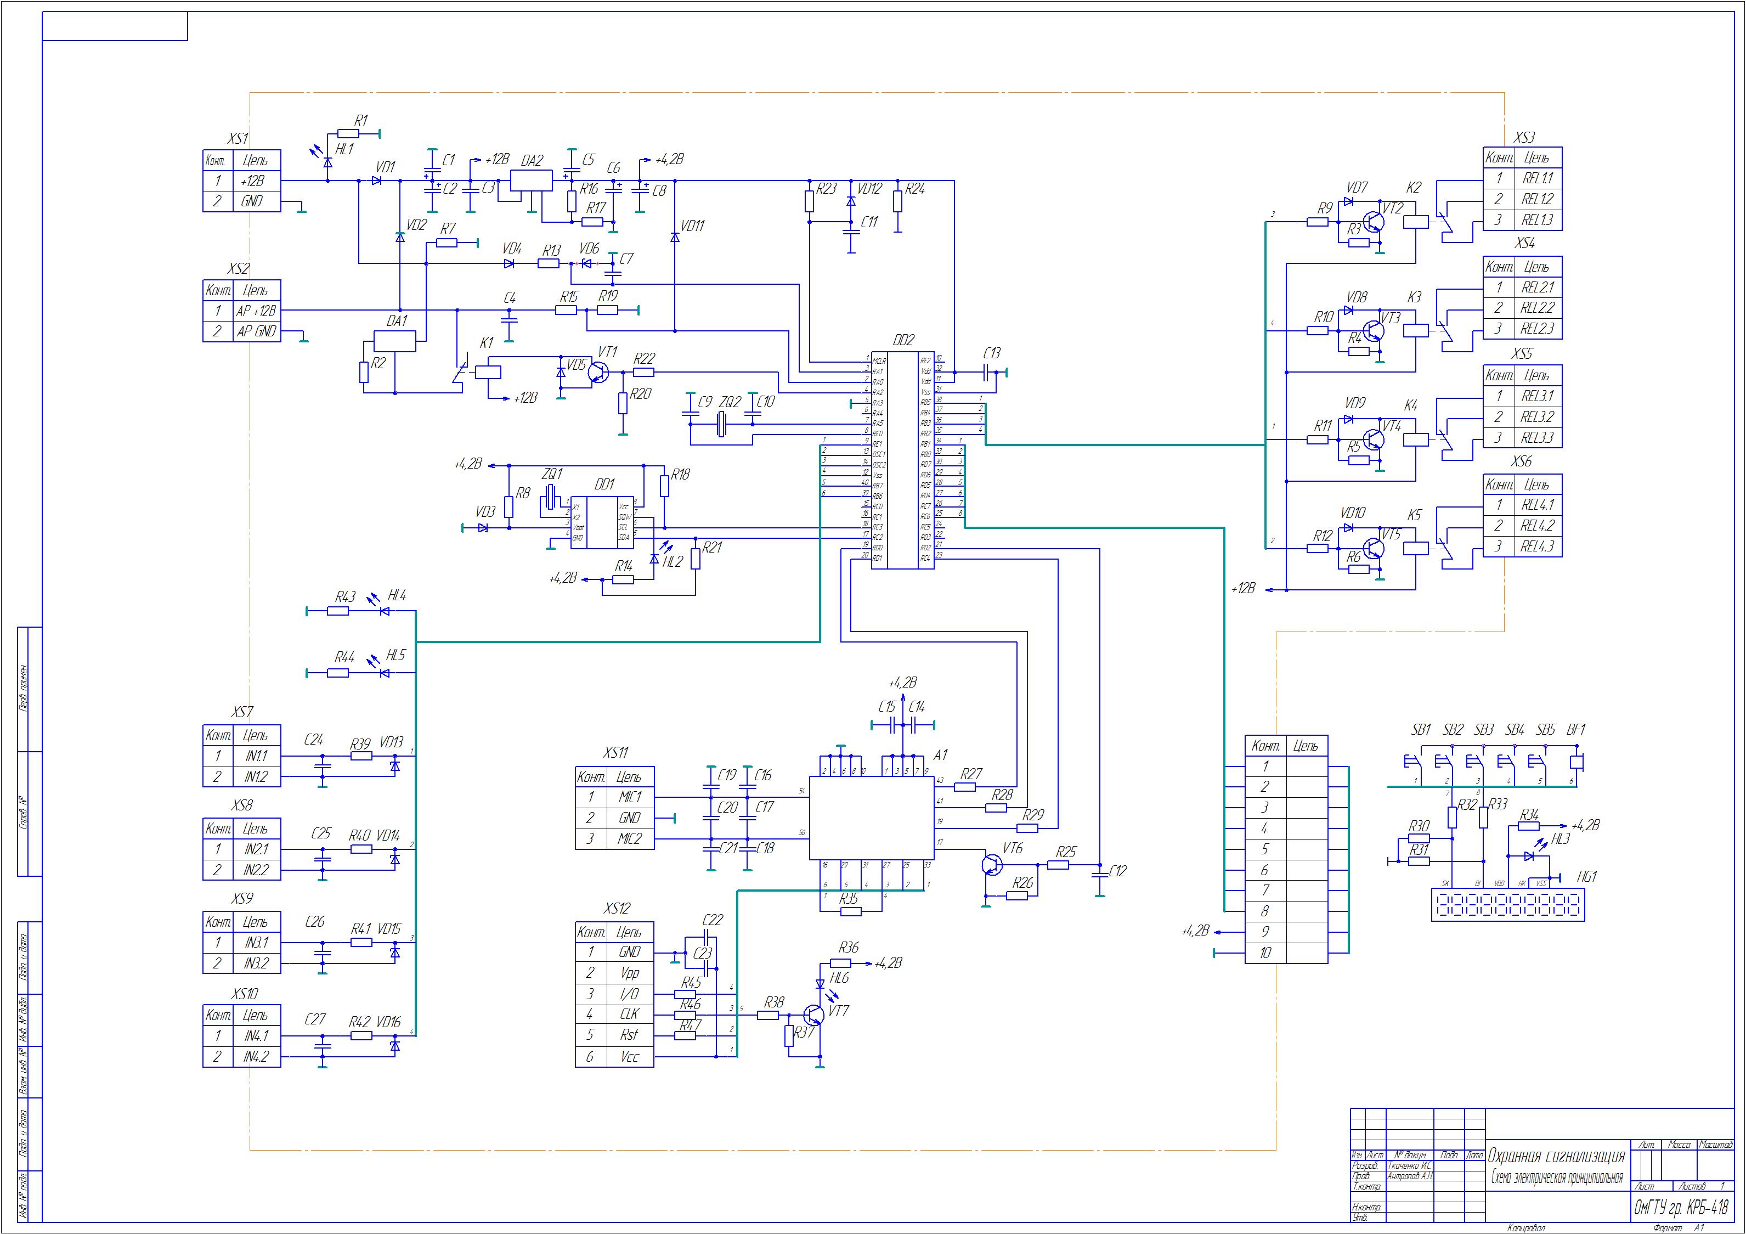Click the VD7 diode label

point(1357,188)
